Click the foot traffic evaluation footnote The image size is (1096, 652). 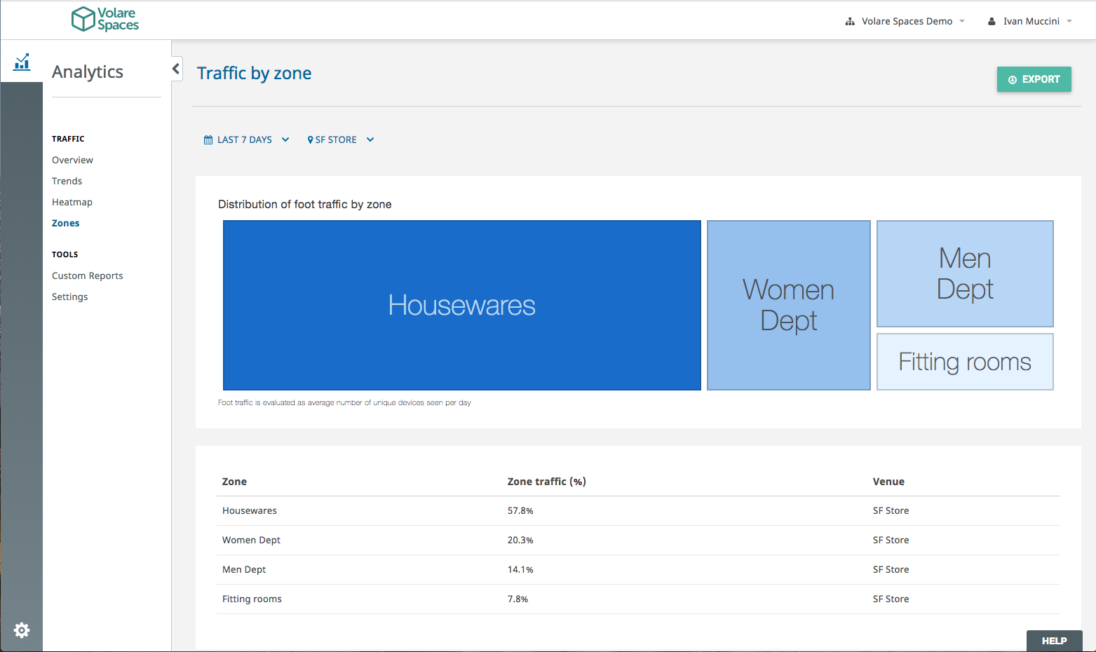344,403
